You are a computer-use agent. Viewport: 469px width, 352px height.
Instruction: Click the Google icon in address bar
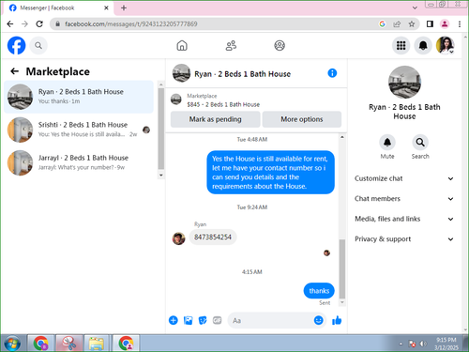[x=382, y=23]
